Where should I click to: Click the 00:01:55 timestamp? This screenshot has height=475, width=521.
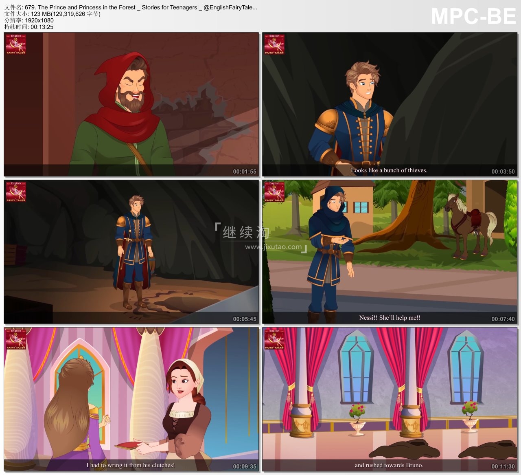[x=245, y=172]
